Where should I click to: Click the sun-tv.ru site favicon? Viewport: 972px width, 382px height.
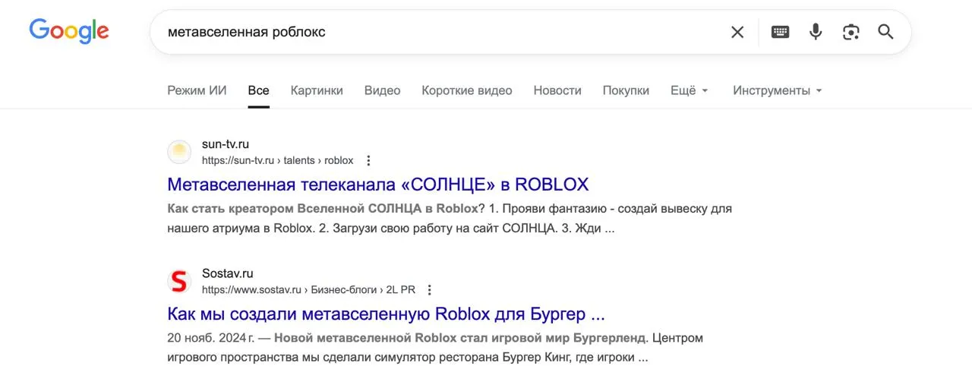pos(179,152)
